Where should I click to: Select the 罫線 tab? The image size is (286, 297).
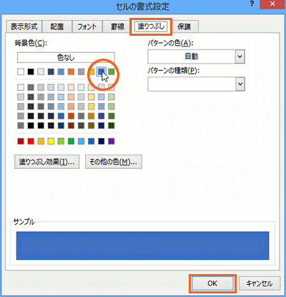click(x=117, y=26)
